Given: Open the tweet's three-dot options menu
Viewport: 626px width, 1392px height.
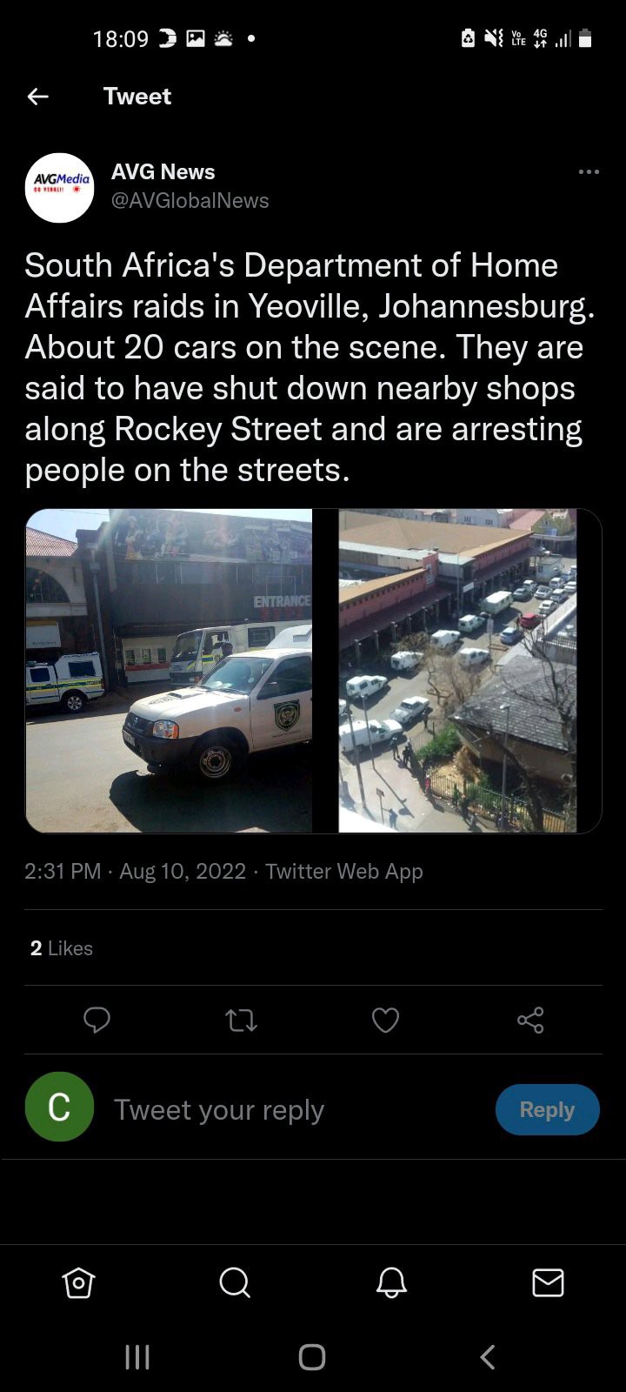Looking at the screenshot, I should [x=589, y=171].
